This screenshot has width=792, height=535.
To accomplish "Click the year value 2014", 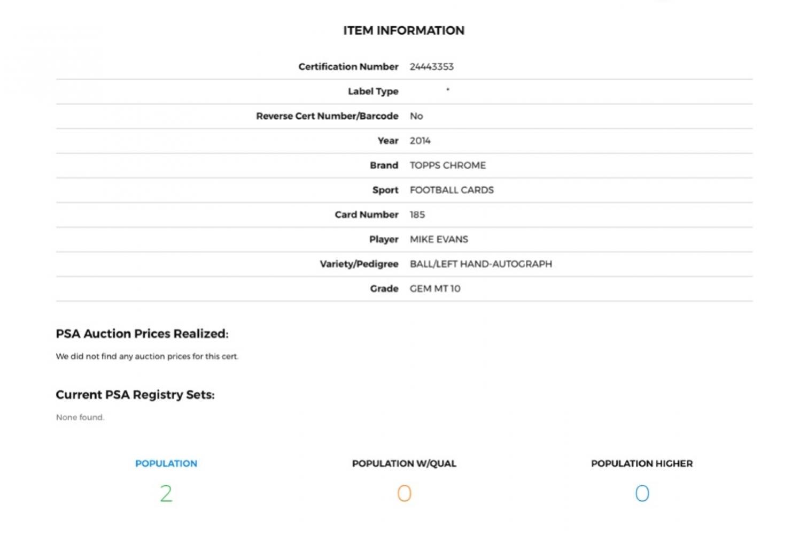I will (420, 141).
